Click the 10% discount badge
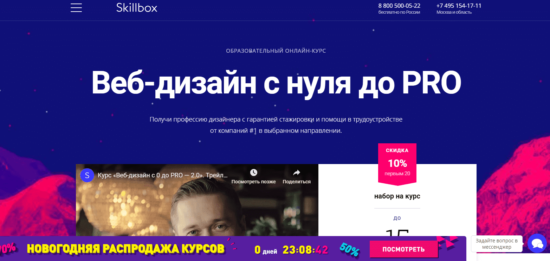 397,163
